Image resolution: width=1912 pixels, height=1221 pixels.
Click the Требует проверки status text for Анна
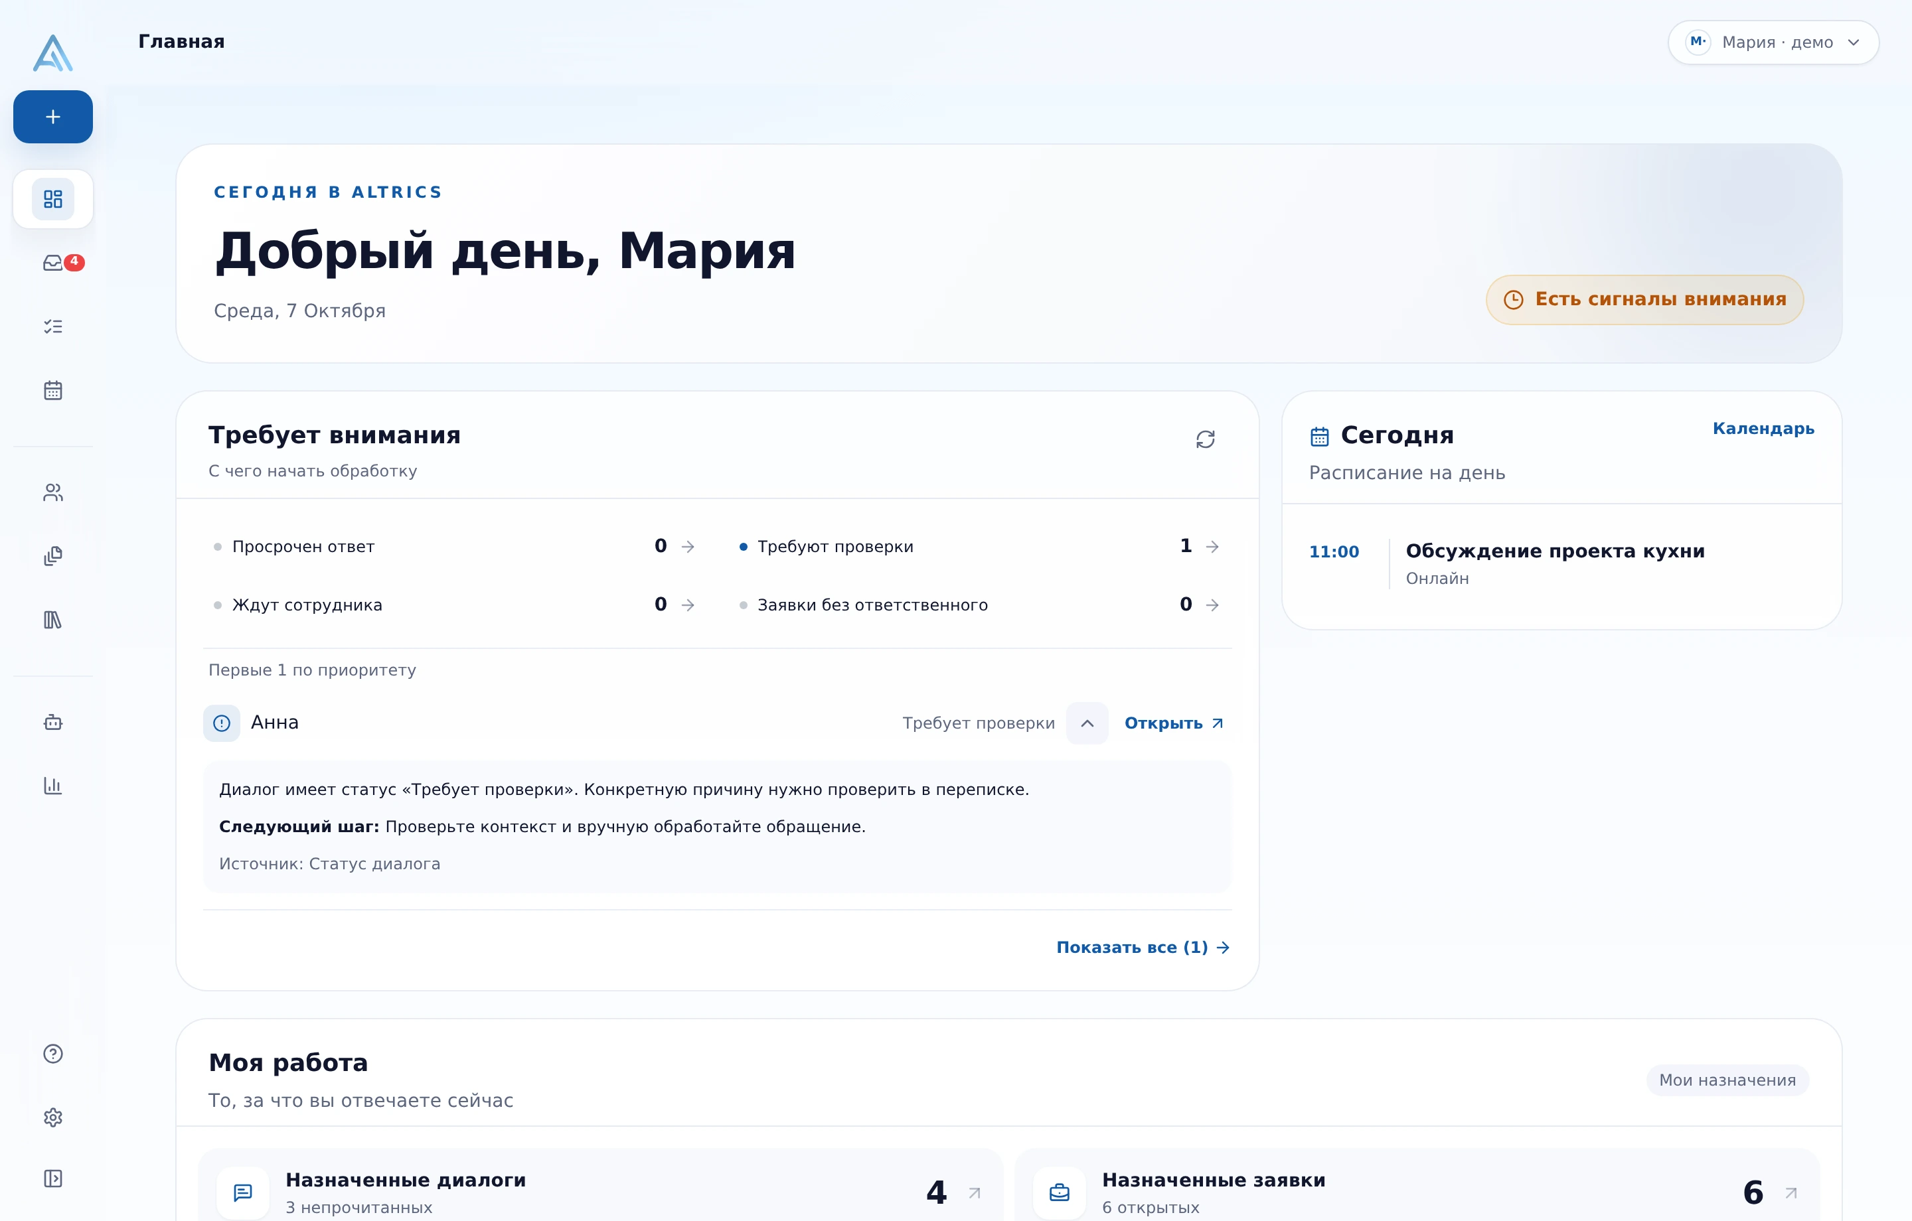(978, 723)
